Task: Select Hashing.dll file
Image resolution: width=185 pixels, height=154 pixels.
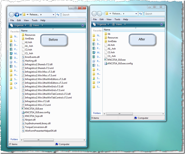Action: click(x=29, y=61)
